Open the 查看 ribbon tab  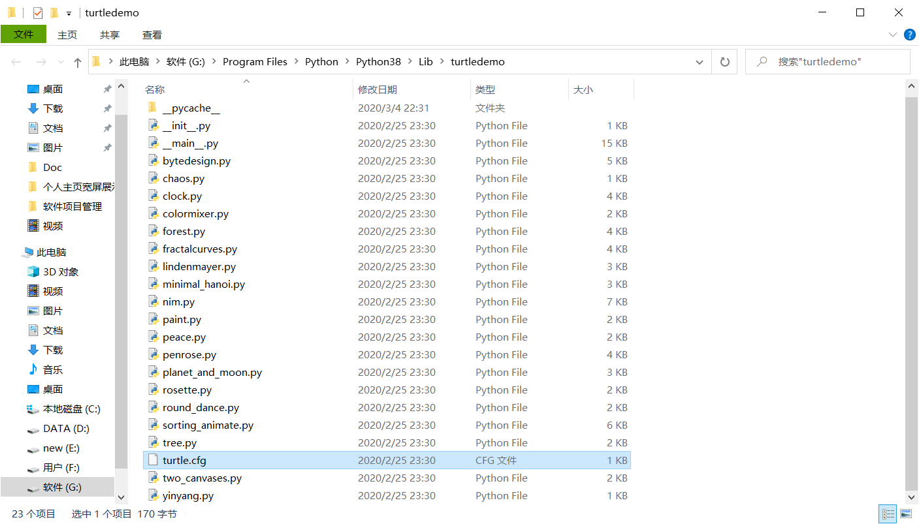pos(152,35)
